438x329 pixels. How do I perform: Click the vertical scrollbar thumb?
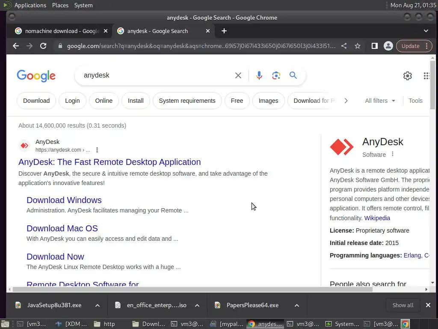[x=432, y=85]
